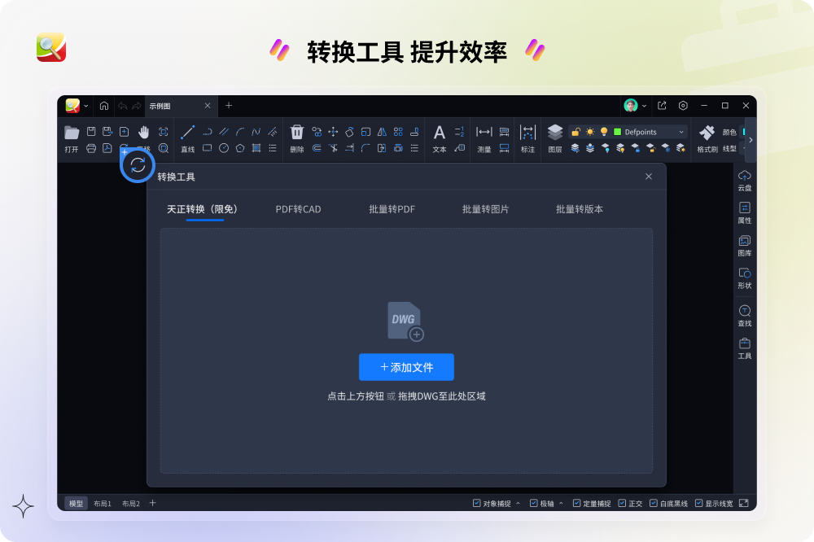Screen dimensions: 814x542
Task: Select the 形状 shapes tool in sidebar
Action: tap(745, 278)
